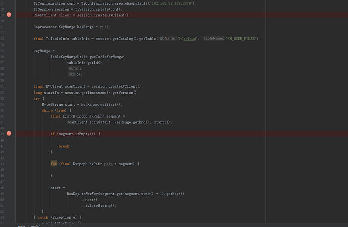Click the num parameter hint
348x227 pixels.
tap(72, 68)
